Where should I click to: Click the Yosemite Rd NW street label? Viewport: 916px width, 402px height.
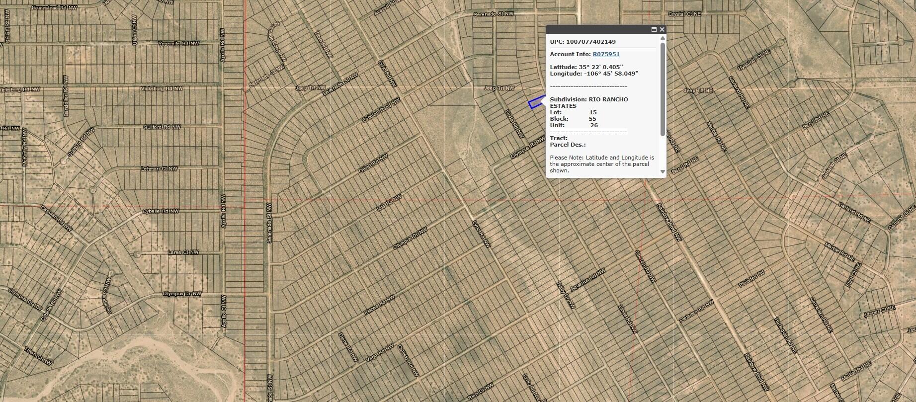pyautogui.click(x=178, y=44)
